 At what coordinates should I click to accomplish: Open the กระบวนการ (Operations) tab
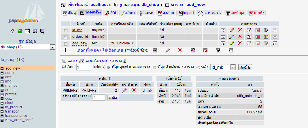tap(209, 13)
